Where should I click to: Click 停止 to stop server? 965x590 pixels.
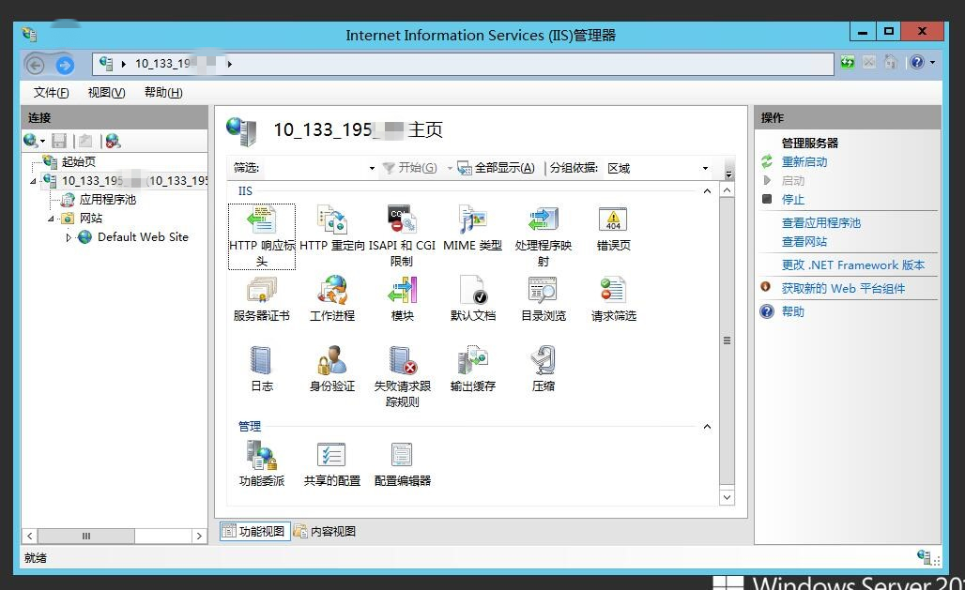(x=792, y=200)
